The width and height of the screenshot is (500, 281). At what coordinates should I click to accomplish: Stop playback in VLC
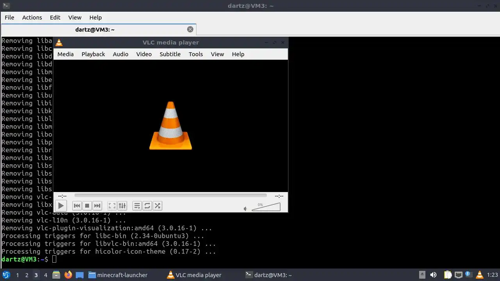[x=87, y=206]
